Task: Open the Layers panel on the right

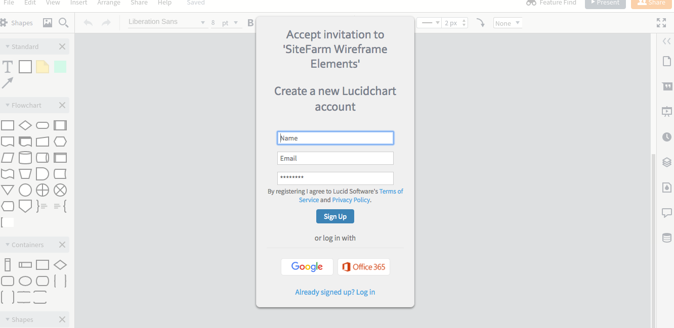Action: 666,162
